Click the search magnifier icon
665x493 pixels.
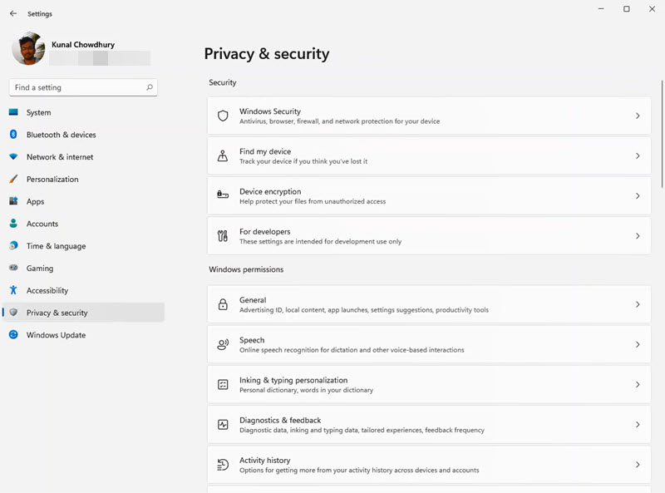pyautogui.click(x=150, y=87)
